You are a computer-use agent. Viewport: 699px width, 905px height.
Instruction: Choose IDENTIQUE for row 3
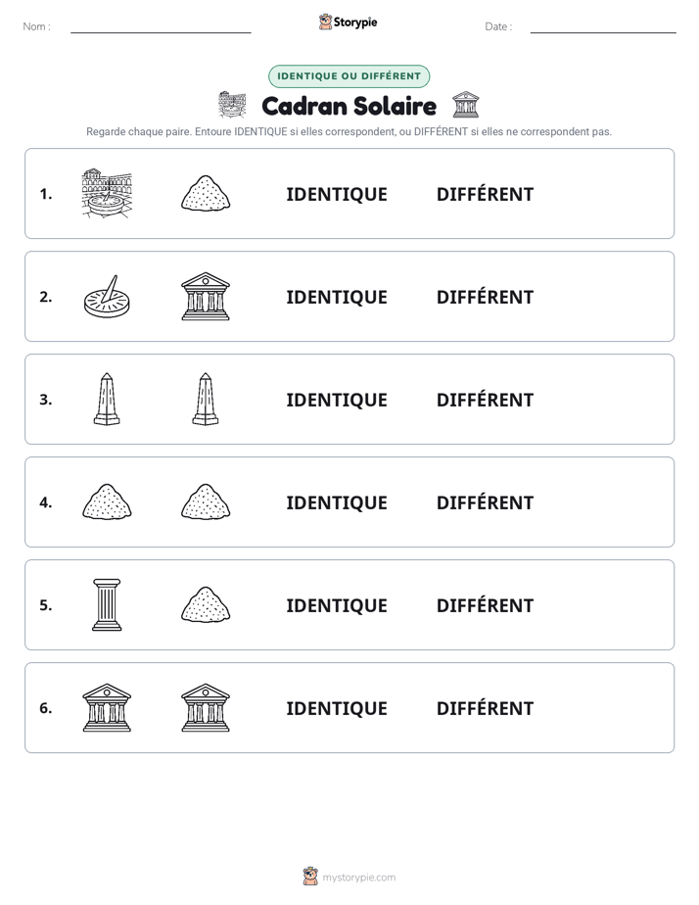tap(337, 400)
